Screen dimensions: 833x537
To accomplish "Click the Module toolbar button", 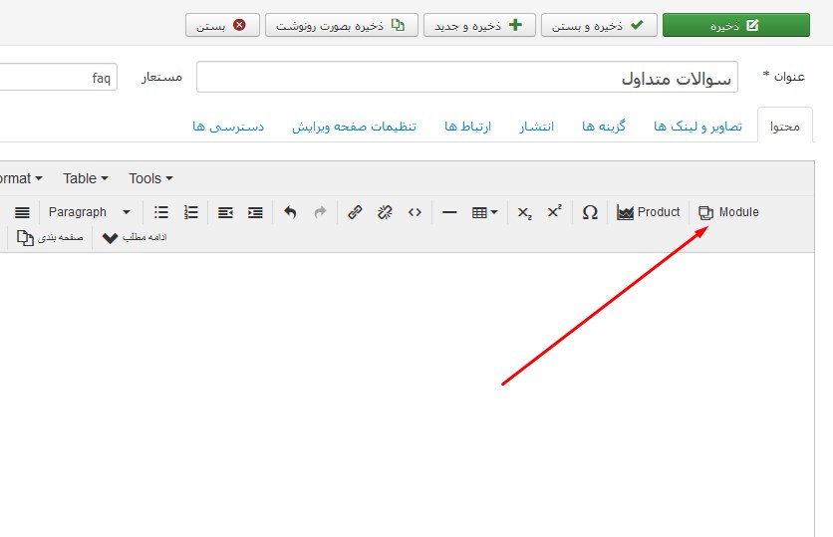I will point(728,212).
